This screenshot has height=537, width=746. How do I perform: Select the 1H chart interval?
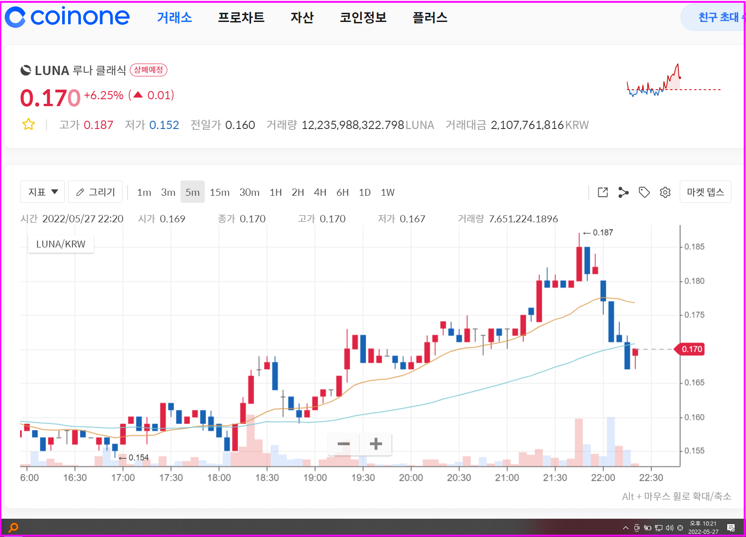276,192
